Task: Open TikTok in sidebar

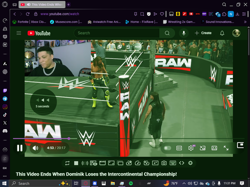Action: [x=5, y=115]
